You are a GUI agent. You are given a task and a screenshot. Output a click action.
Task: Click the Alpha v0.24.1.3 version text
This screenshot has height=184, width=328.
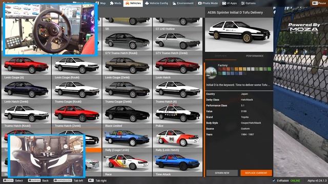pyautogui.click(x=317, y=180)
